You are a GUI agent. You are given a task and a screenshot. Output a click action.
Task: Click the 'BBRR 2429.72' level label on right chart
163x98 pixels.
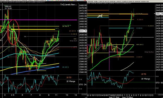140,45
